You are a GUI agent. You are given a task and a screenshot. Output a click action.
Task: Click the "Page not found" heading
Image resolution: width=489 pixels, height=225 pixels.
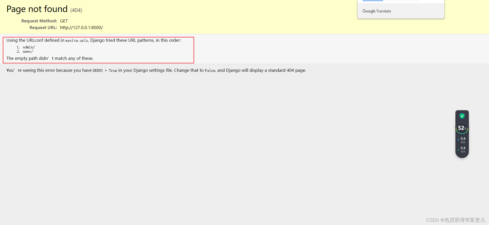(x=37, y=9)
